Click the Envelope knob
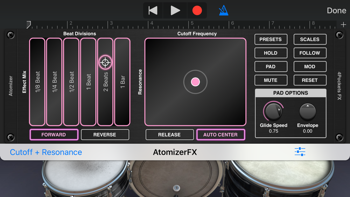Image resolution: width=350 pixels, height=197 pixels. 308,111
